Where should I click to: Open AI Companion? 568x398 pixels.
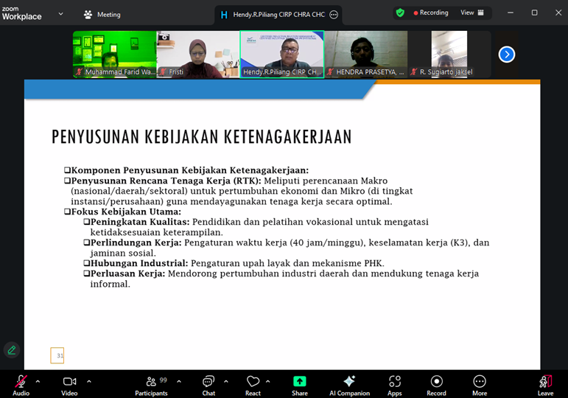pos(349,385)
